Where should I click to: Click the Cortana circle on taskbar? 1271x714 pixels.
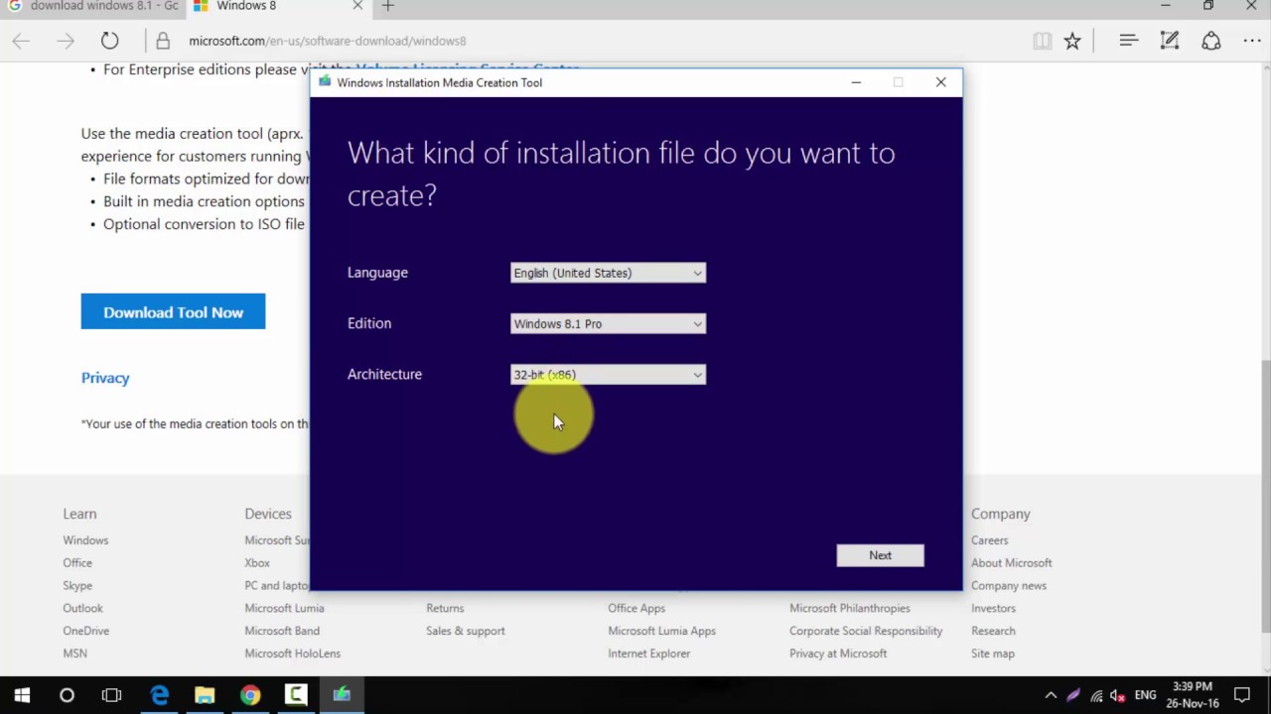tap(67, 695)
